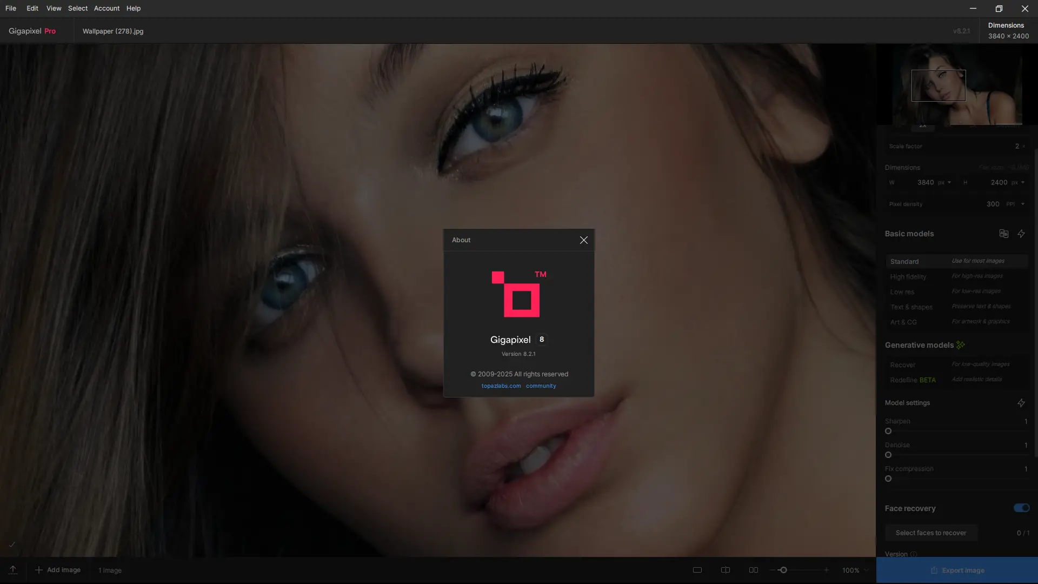This screenshot has height=584, width=1038.
Task: Click the Export image button
Action: [957, 570]
